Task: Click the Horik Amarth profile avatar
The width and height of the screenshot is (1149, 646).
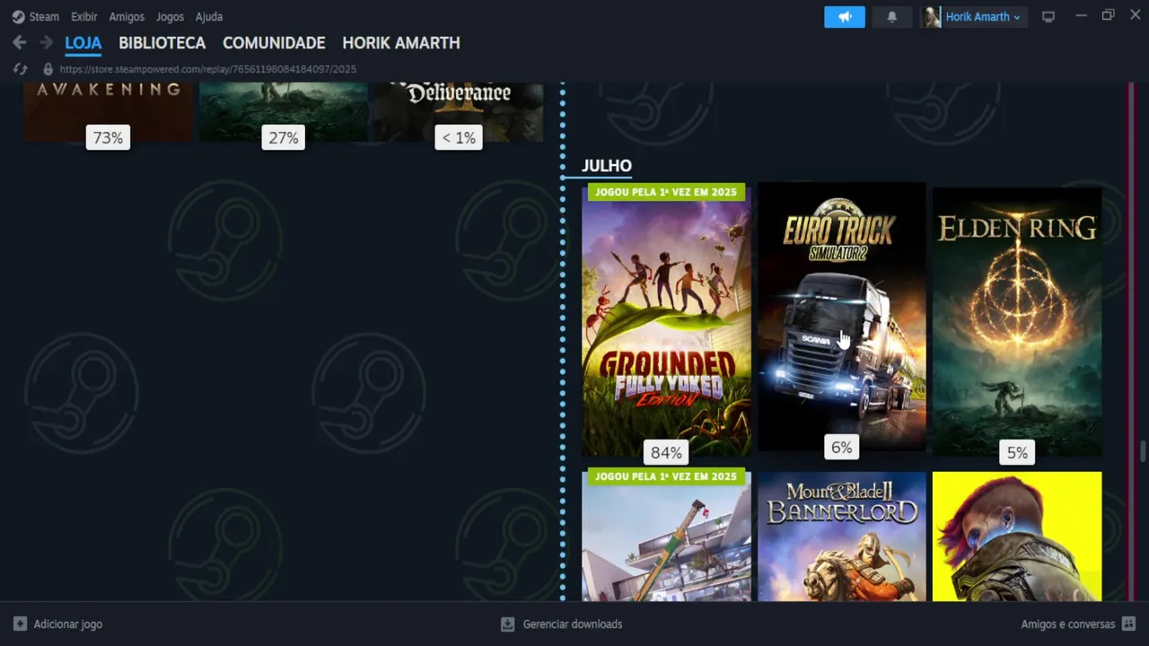Action: [x=931, y=17]
